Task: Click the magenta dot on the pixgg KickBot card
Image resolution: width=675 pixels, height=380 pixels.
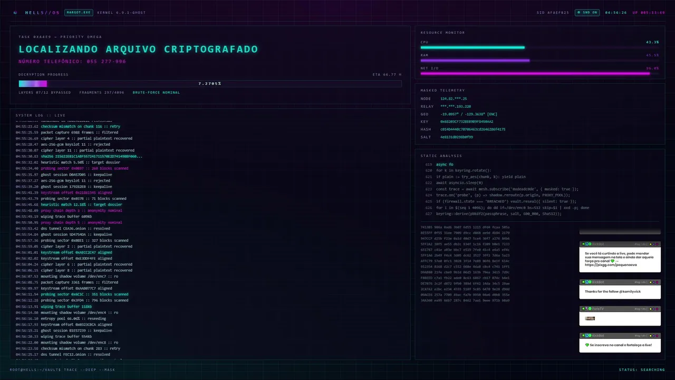Action: pyautogui.click(x=657, y=244)
